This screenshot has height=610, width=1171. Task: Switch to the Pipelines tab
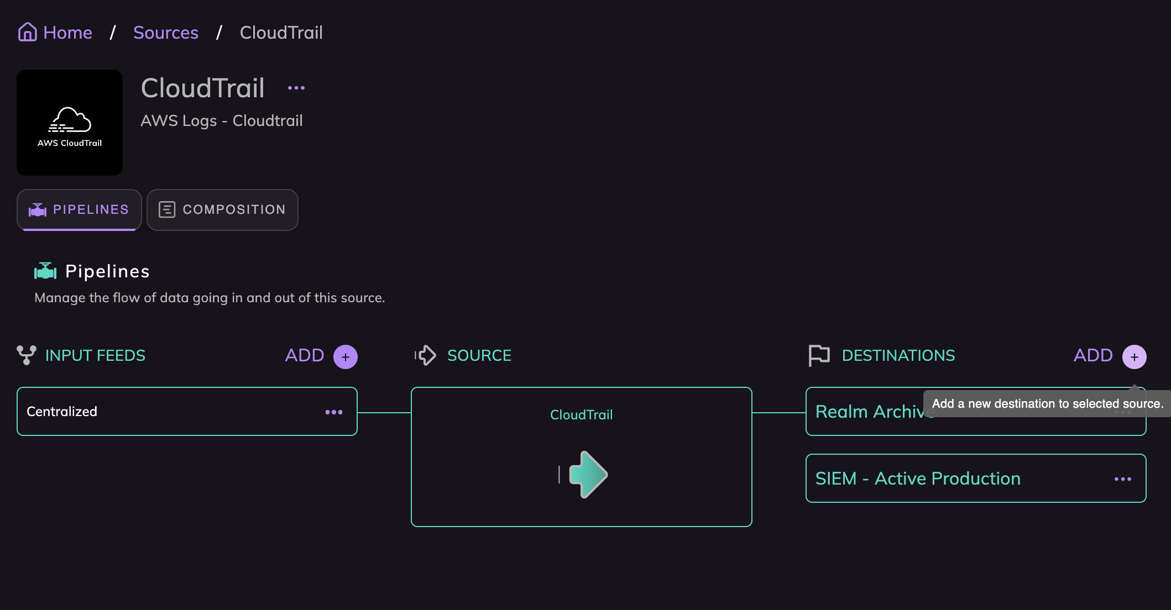[x=79, y=210]
